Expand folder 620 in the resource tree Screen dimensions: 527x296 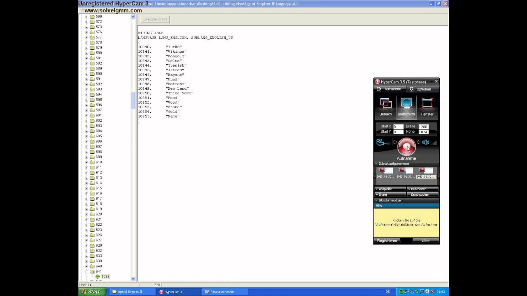click(x=87, y=214)
